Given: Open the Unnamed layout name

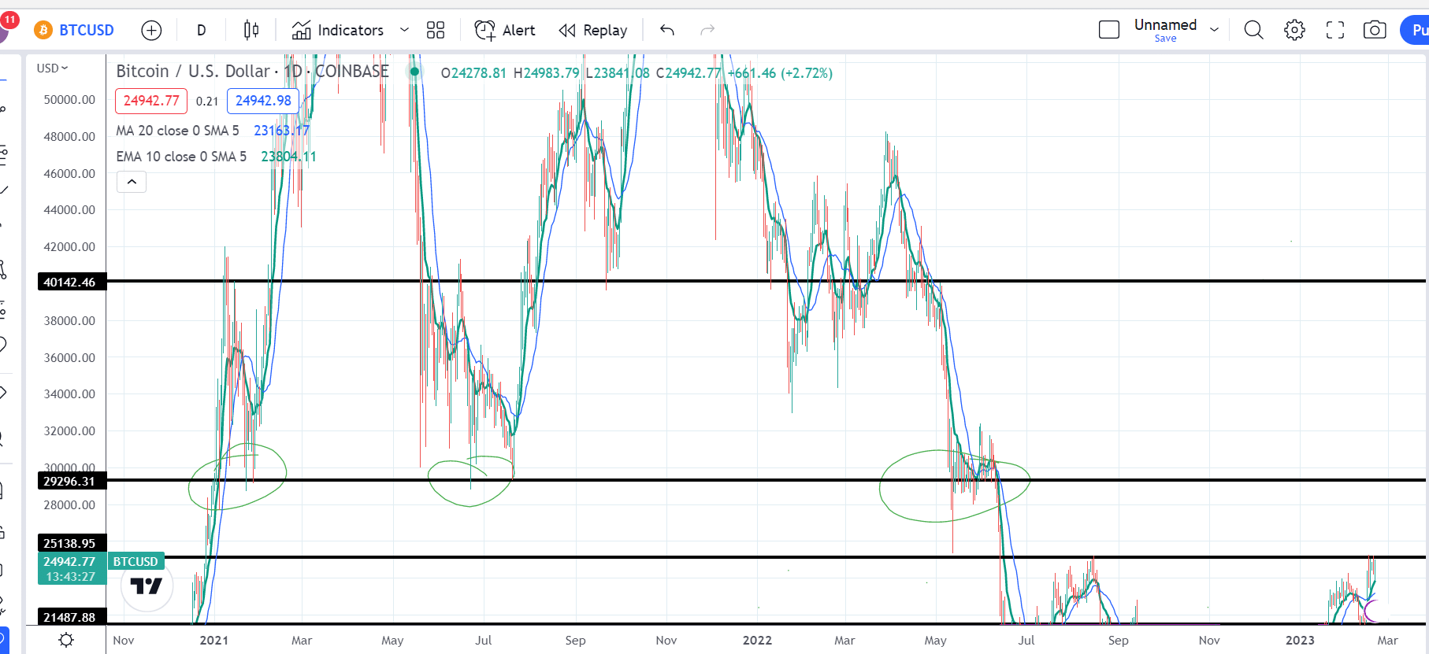Looking at the screenshot, I should pyautogui.click(x=1165, y=24).
